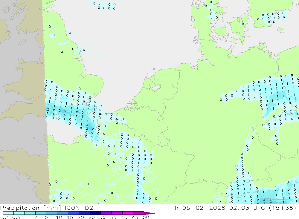299x219 pixels.
Task: Click the '40' legend value
Action: coord(124,217)
